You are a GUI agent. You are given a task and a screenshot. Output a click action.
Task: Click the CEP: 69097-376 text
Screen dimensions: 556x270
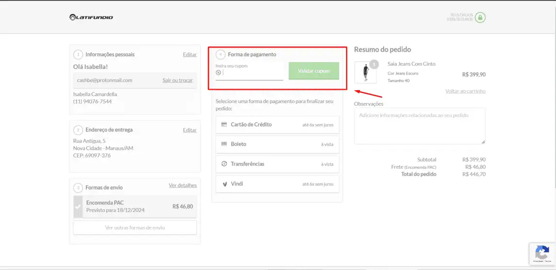pyautogui.click(x=92, y=155)
